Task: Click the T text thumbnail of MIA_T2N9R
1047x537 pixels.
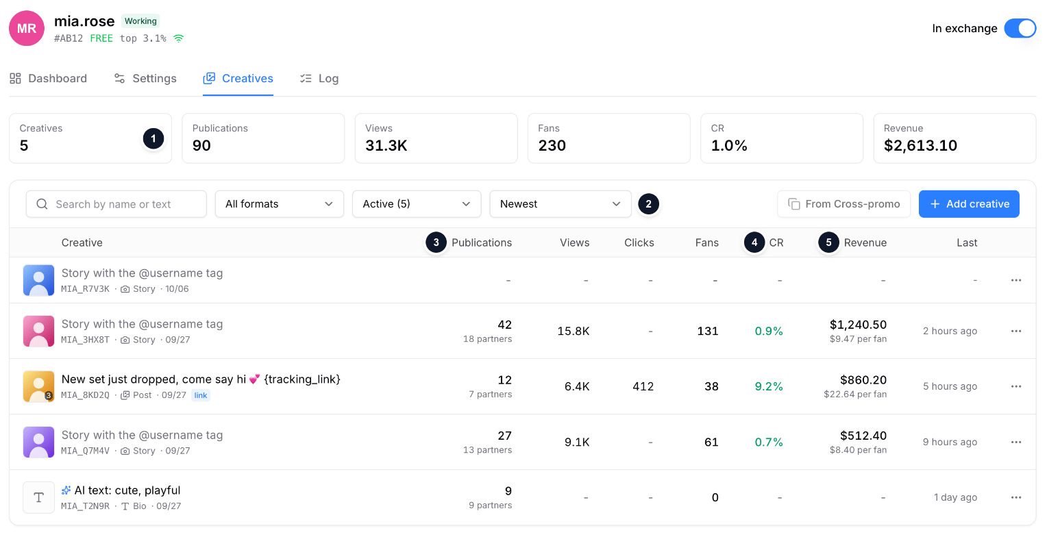Action: tap(39, 497)
